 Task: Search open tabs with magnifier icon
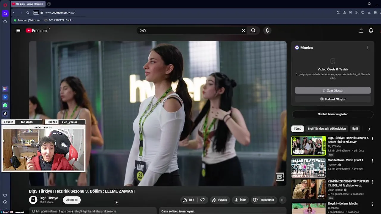369,4
